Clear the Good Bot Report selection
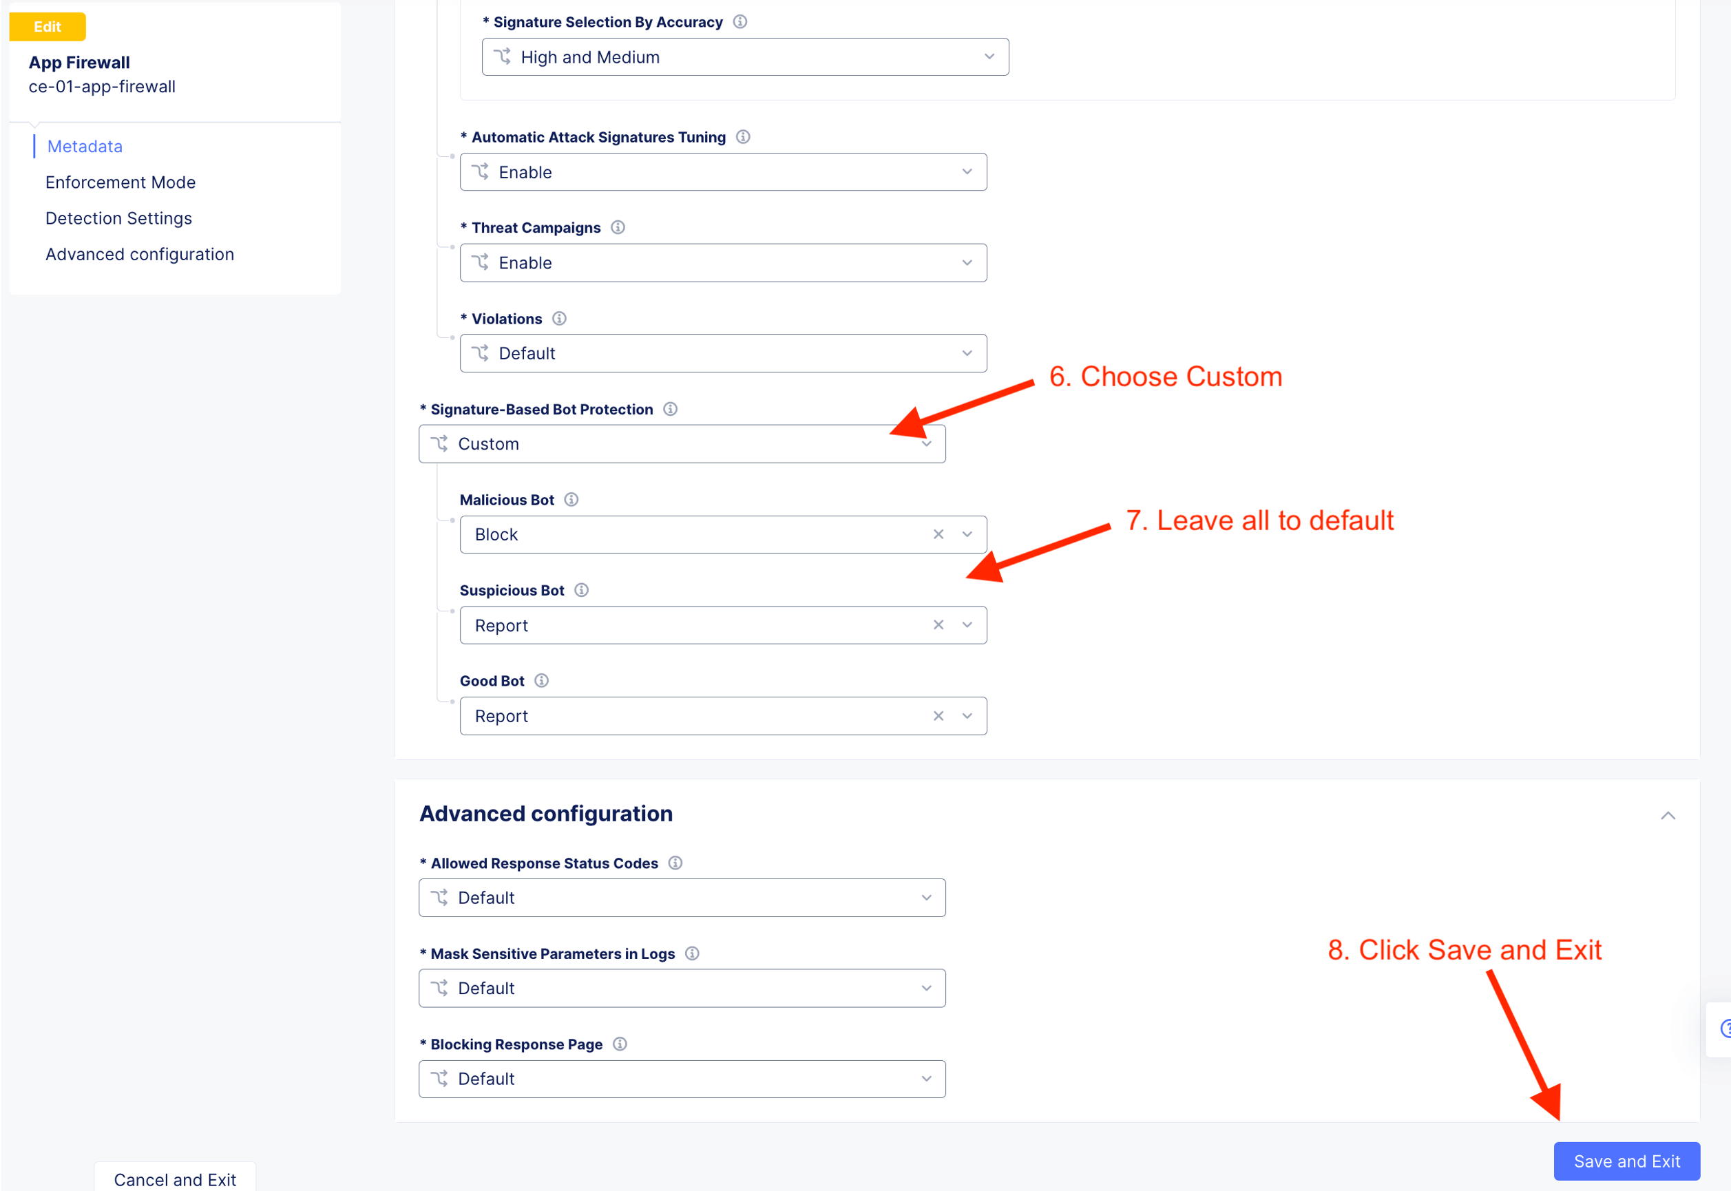The width and height of the screenshot is (1731, 1191). (938, 716)
